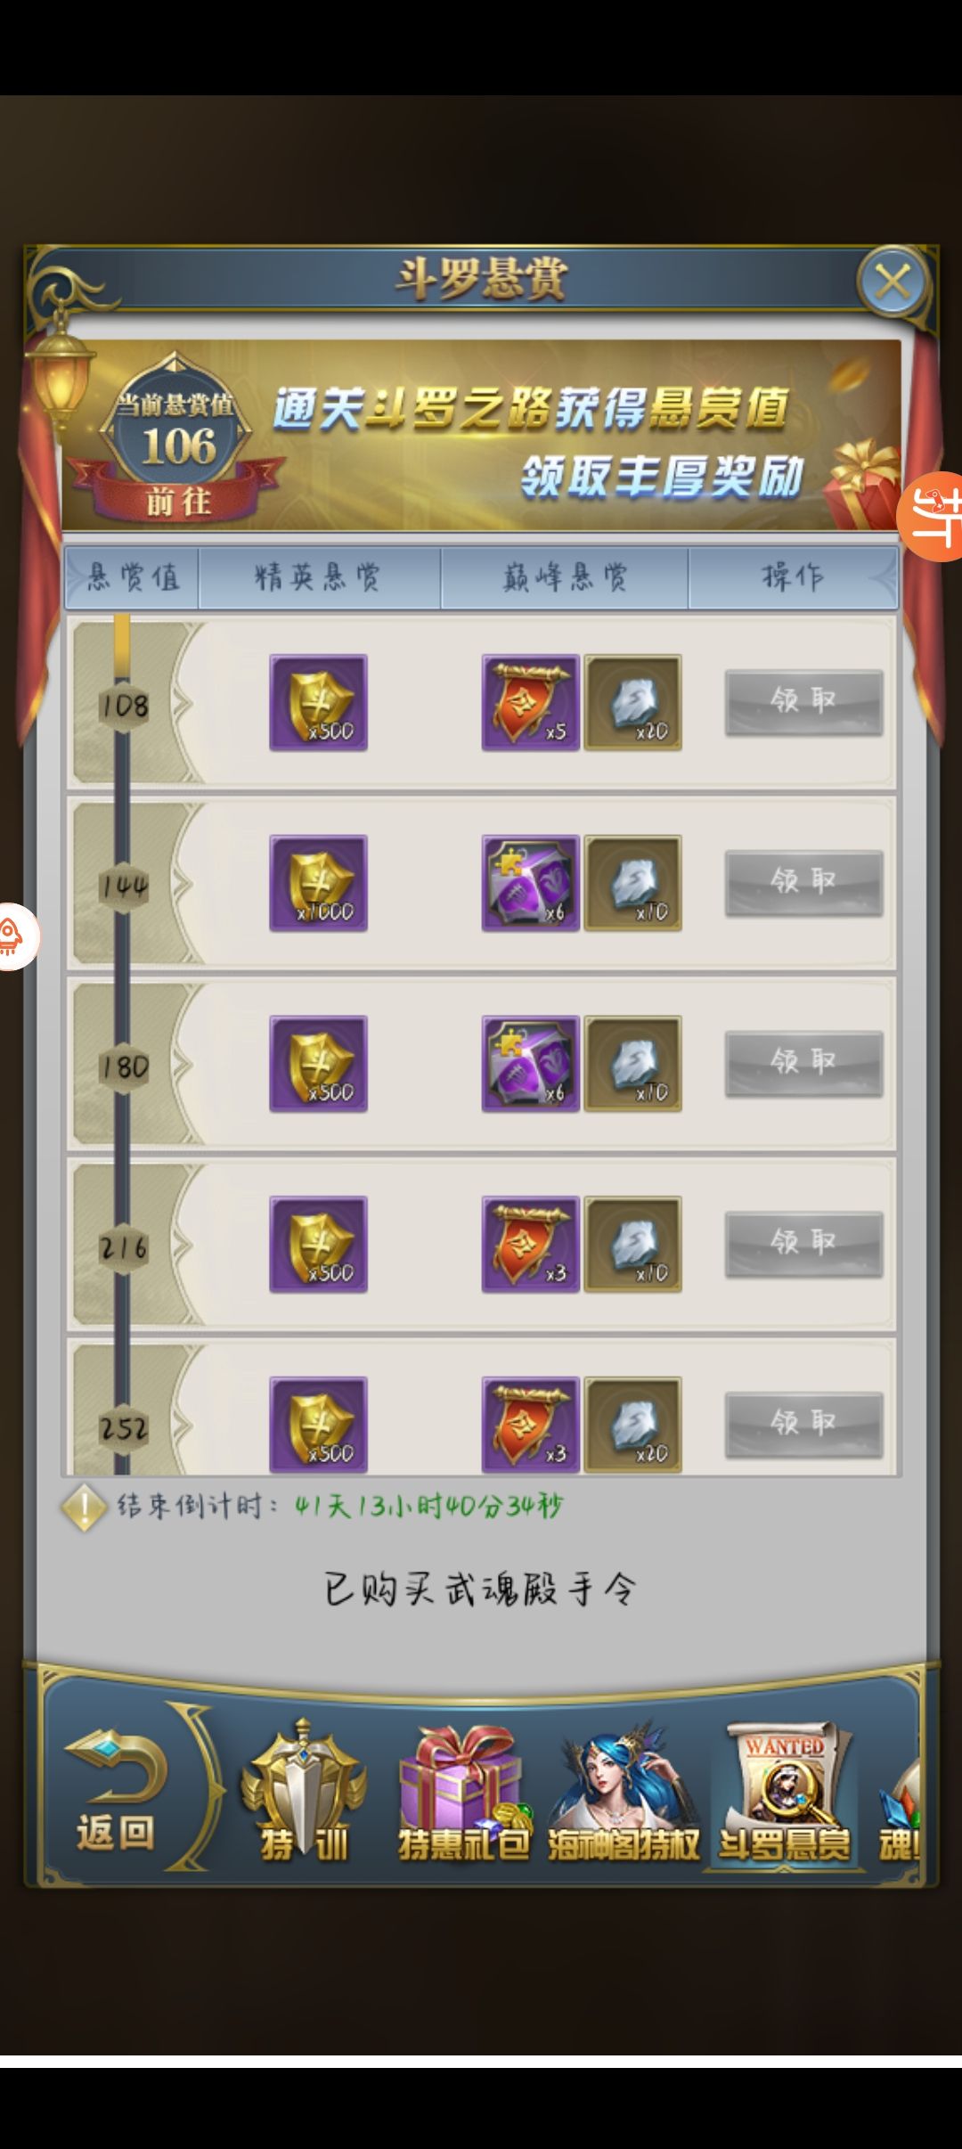Select the gold shield x1000 reward icon
962x2149 pixels.
coord(318,883)
